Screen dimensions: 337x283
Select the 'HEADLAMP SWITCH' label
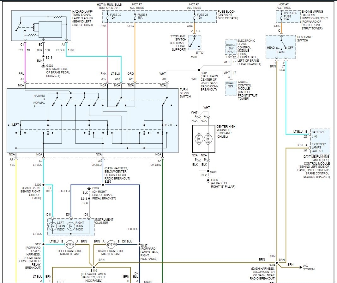pyautogui.click(x=304, y=39)
